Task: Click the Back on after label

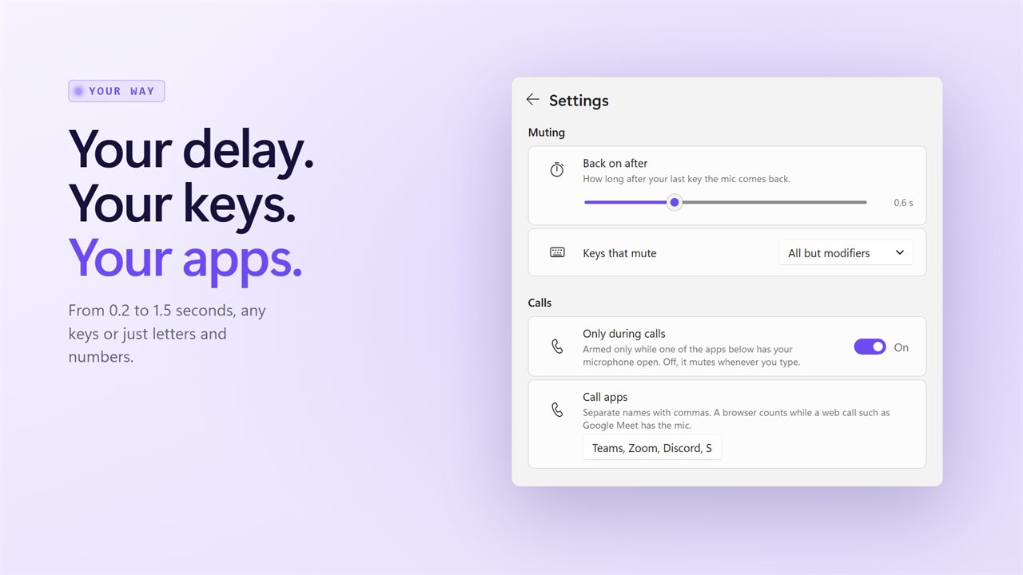Action: 615,163
